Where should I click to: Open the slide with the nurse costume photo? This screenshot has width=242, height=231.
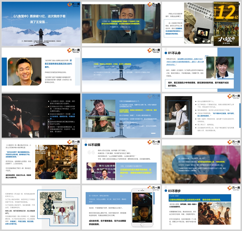click(41, 207)
